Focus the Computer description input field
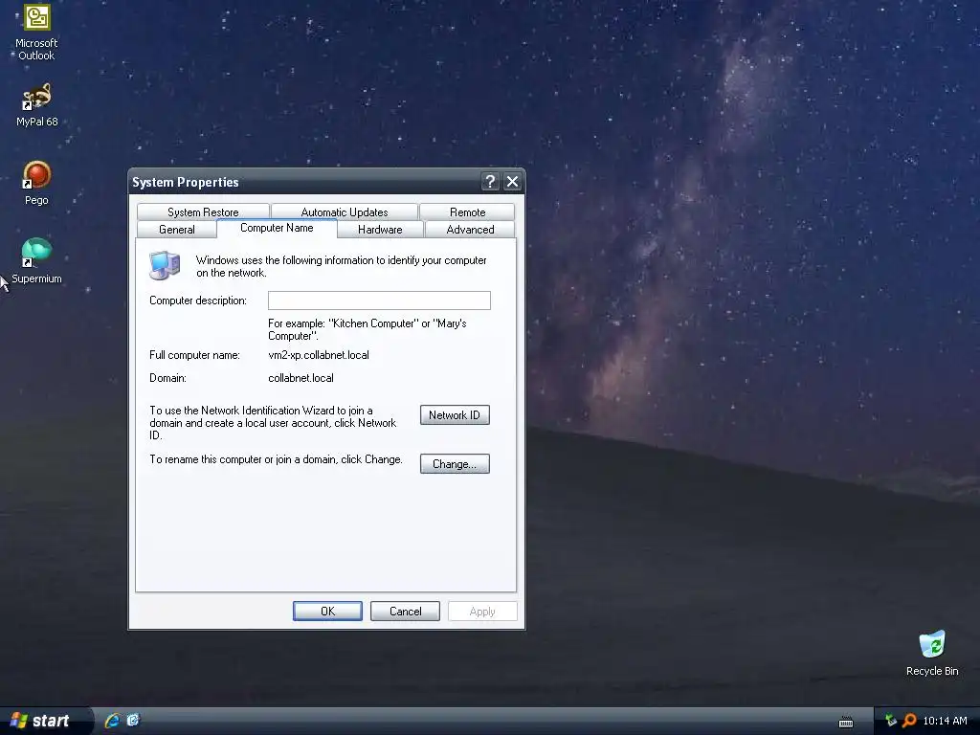This screenshot has width=980, height=735. [x=379, y=301]
